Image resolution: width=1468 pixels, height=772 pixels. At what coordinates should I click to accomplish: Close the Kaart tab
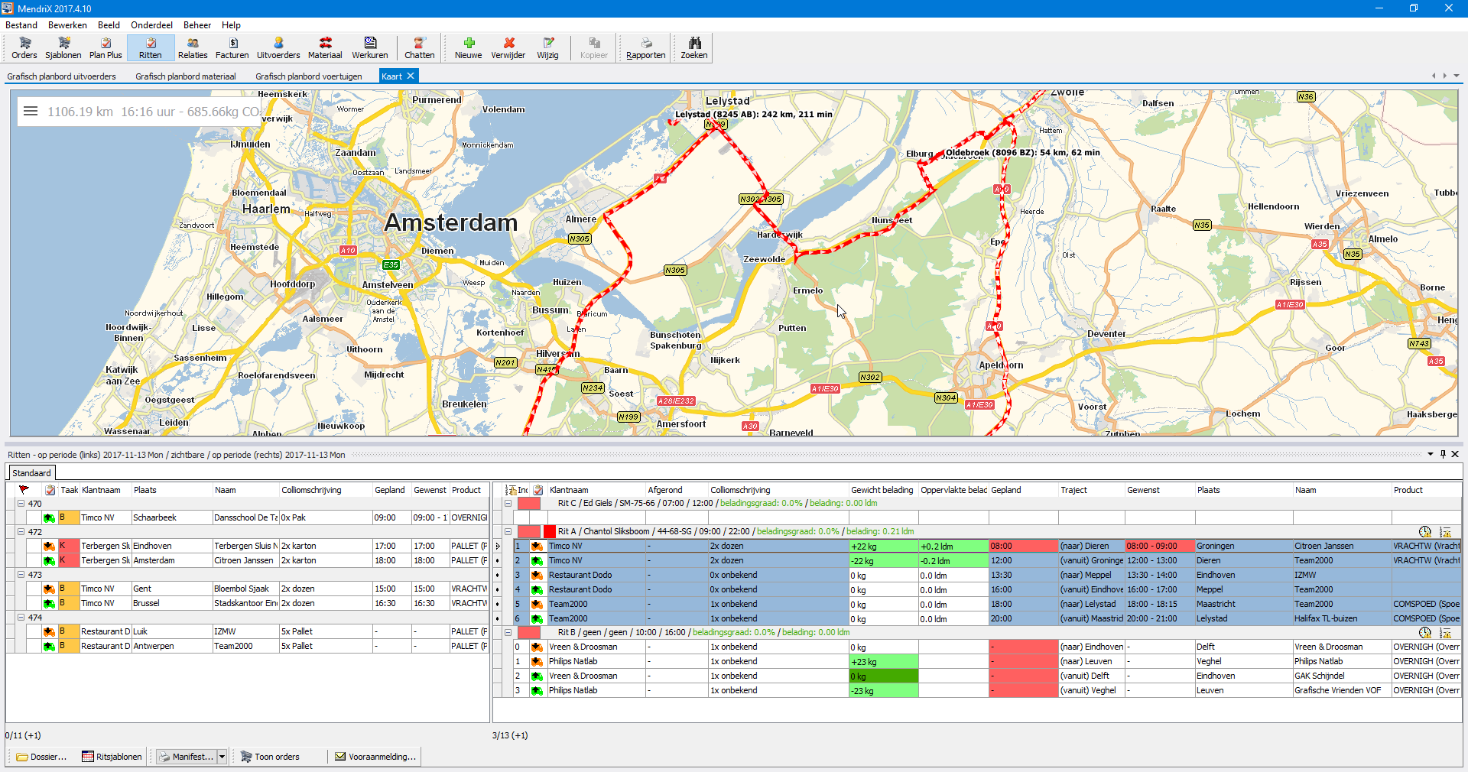[x=411, y=76]
